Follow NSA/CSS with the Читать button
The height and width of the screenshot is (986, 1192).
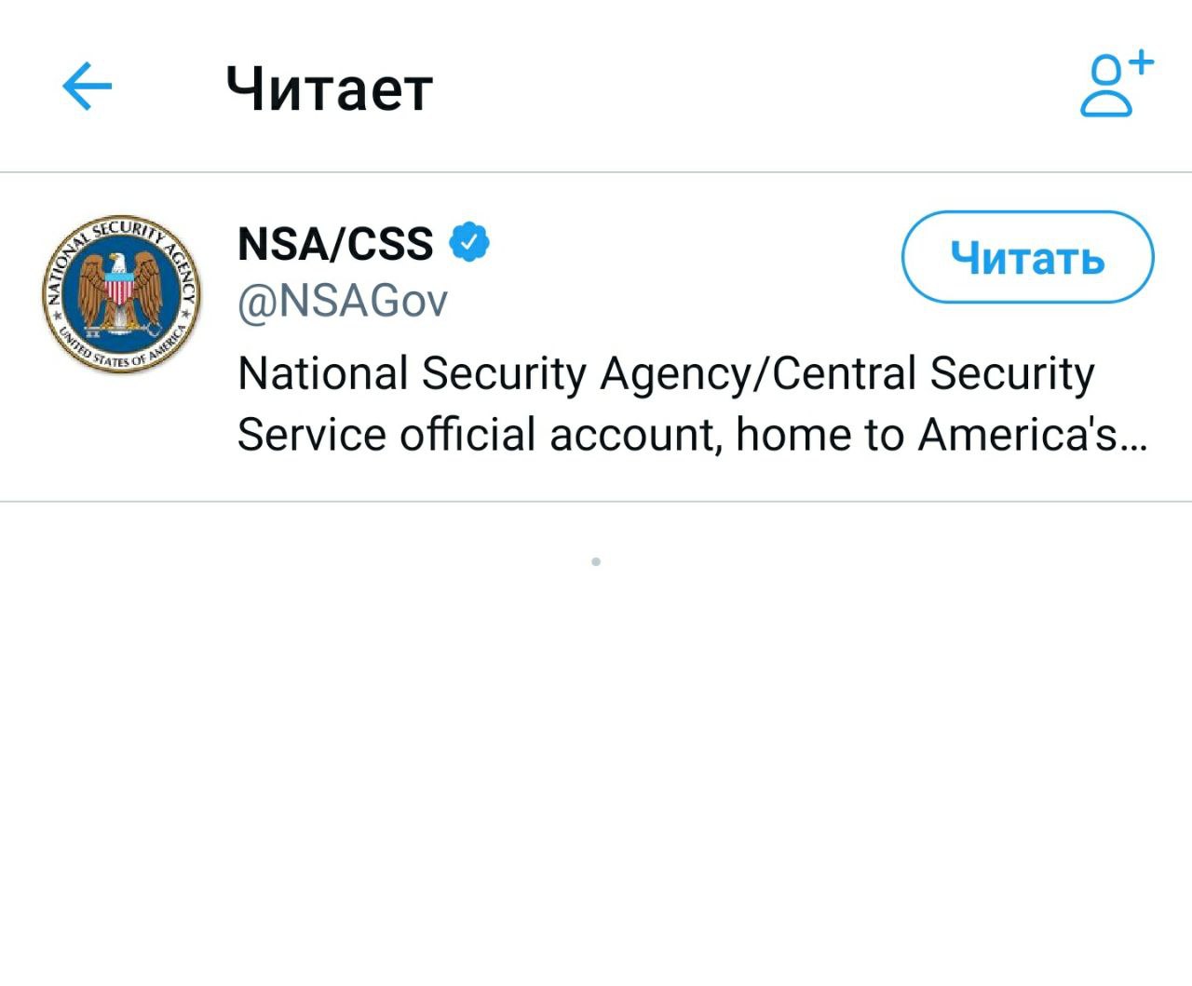pos(1027,258)
